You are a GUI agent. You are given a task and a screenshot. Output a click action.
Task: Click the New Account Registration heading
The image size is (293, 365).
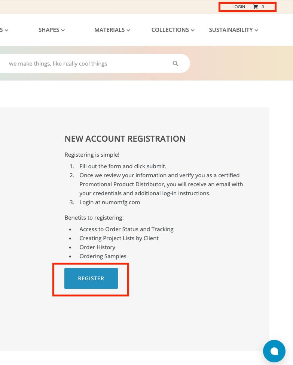click(x=125, y=139)
